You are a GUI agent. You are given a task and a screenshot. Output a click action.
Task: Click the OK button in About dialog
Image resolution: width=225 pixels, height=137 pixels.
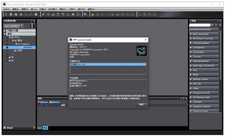coord(142,105)
